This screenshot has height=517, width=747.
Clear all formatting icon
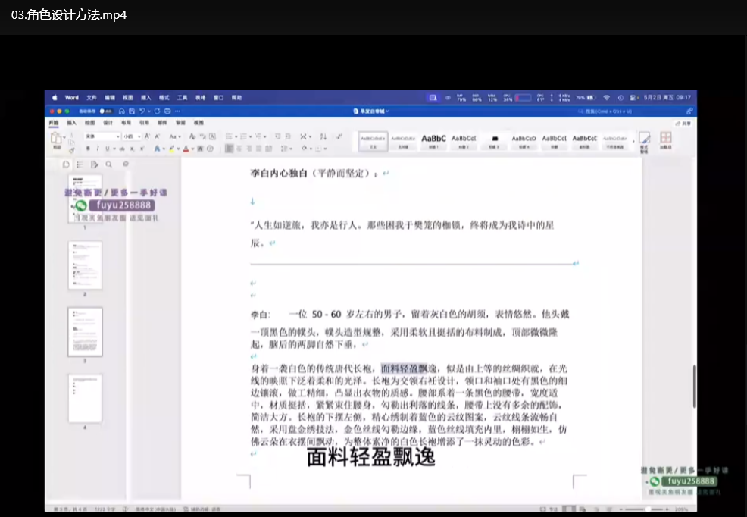point(192,136)
